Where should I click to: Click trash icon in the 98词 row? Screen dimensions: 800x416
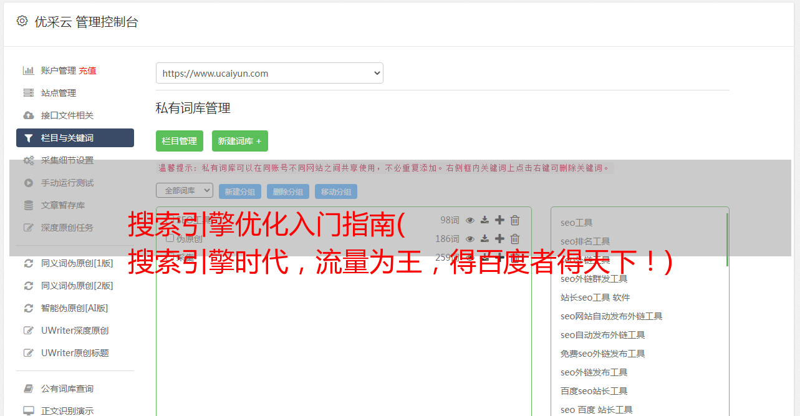(x=515, y=220)
